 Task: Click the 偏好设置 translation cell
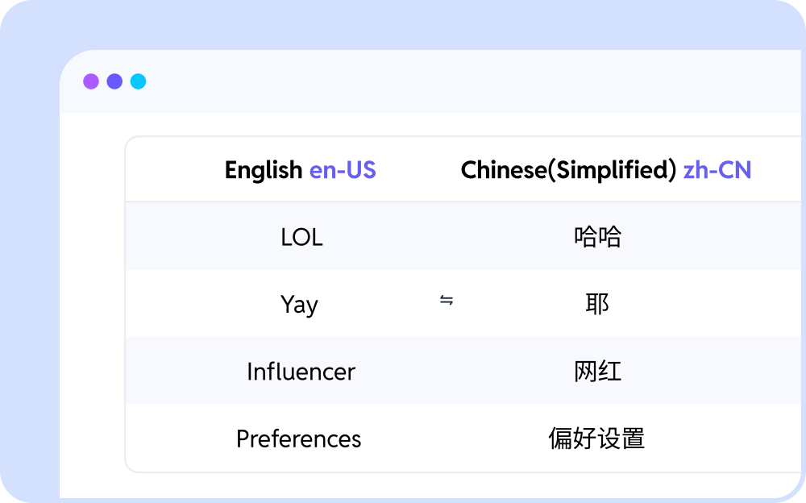click(x=596, y=439)
